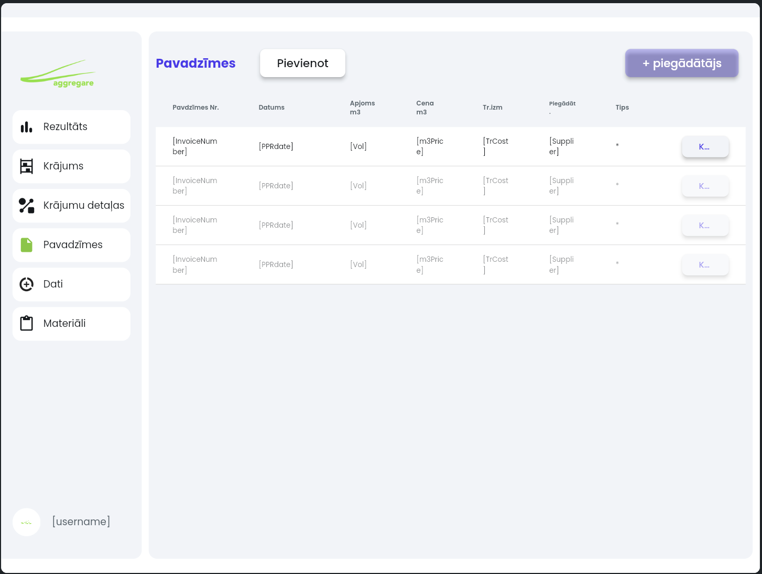Click the Dati circular plus icon
Viewport: 762px width, 574px height.
pyautogui.click(x=26, y=284)
